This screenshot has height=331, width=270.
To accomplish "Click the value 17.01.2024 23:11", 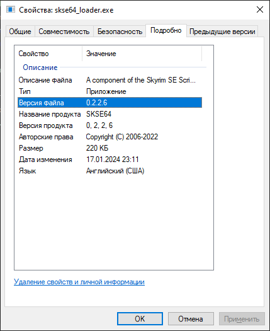I will click(113, 160).
